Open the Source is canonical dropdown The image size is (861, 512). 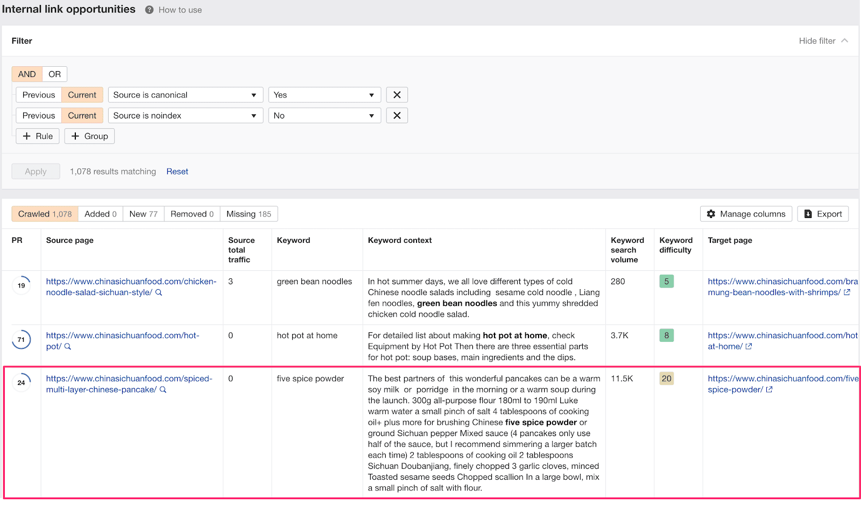click(x=185, y=94)
